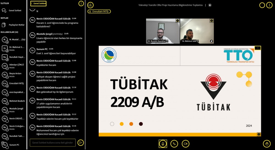Click the Su avatar of Sunum PC
The height and width of the screenshot is (150, 275).
point(5,145)
